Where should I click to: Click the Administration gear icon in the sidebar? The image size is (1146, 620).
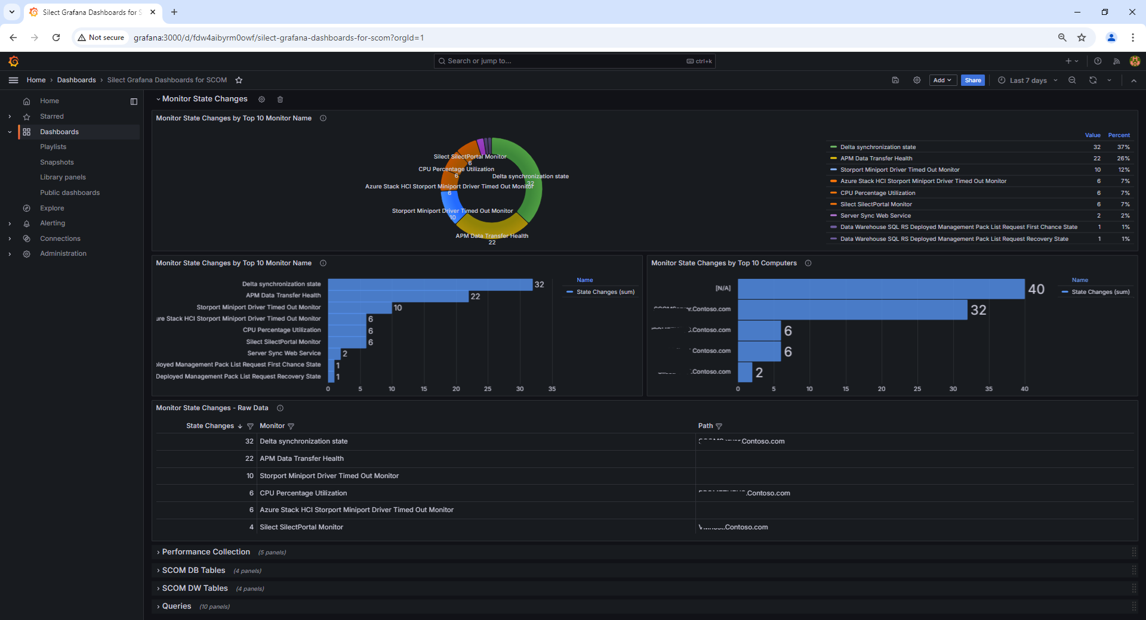pyautogui.click(x=26, y=254)
